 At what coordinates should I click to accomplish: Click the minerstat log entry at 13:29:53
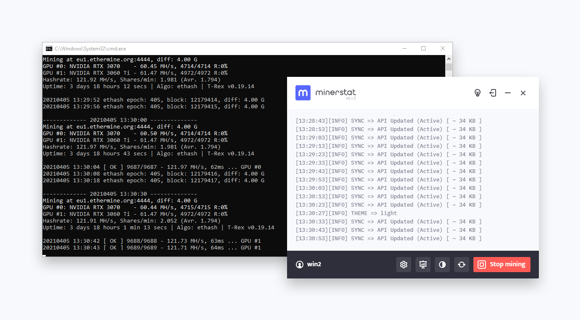tap(389, 180)
